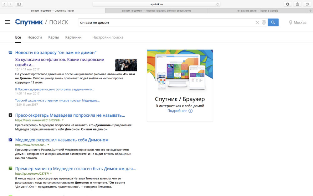313x196 pixels.
Task: Click the 15:14 11 мая 2017 timestamp
Action: tap(27, 69)
